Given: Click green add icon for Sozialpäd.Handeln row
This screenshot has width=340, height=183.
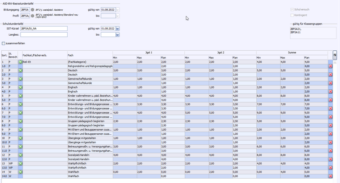Looking at the screenshot, I should point(20,155).
